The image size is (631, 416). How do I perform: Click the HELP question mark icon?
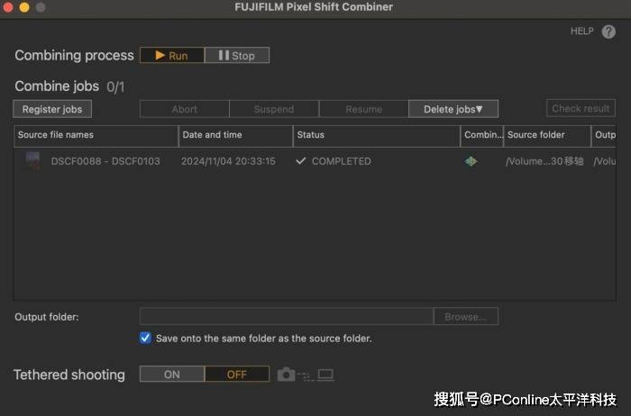click(608, 32)
